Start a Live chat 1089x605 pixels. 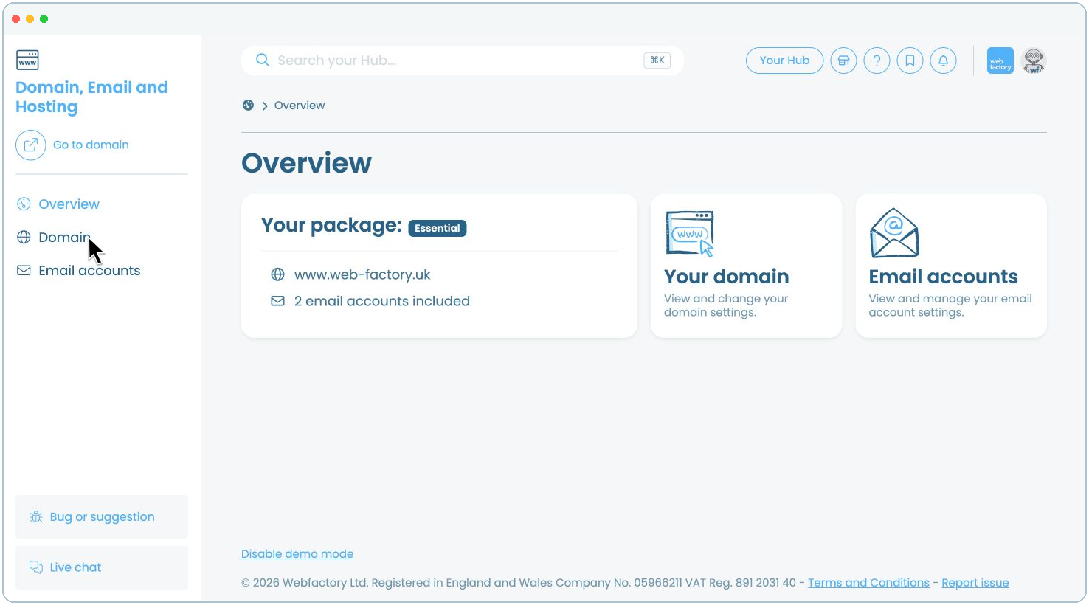click(x=102, y=567)
